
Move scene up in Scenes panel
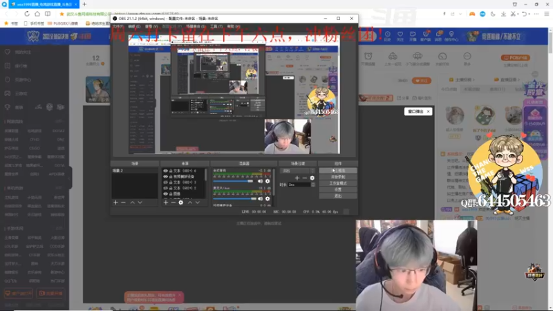click(132, 202)
